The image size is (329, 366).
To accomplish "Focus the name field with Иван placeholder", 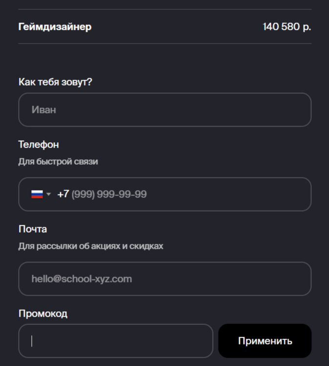I will pyautogui.click(x=165, y=110).
